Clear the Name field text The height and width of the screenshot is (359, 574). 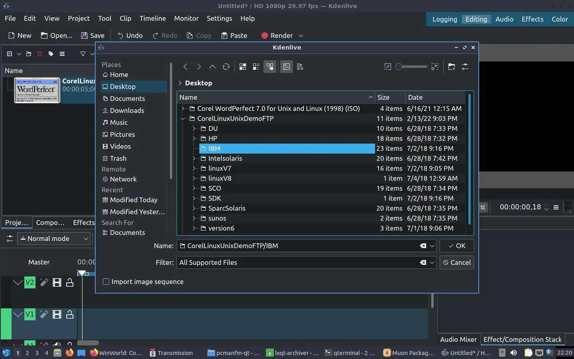coord(423,246)
